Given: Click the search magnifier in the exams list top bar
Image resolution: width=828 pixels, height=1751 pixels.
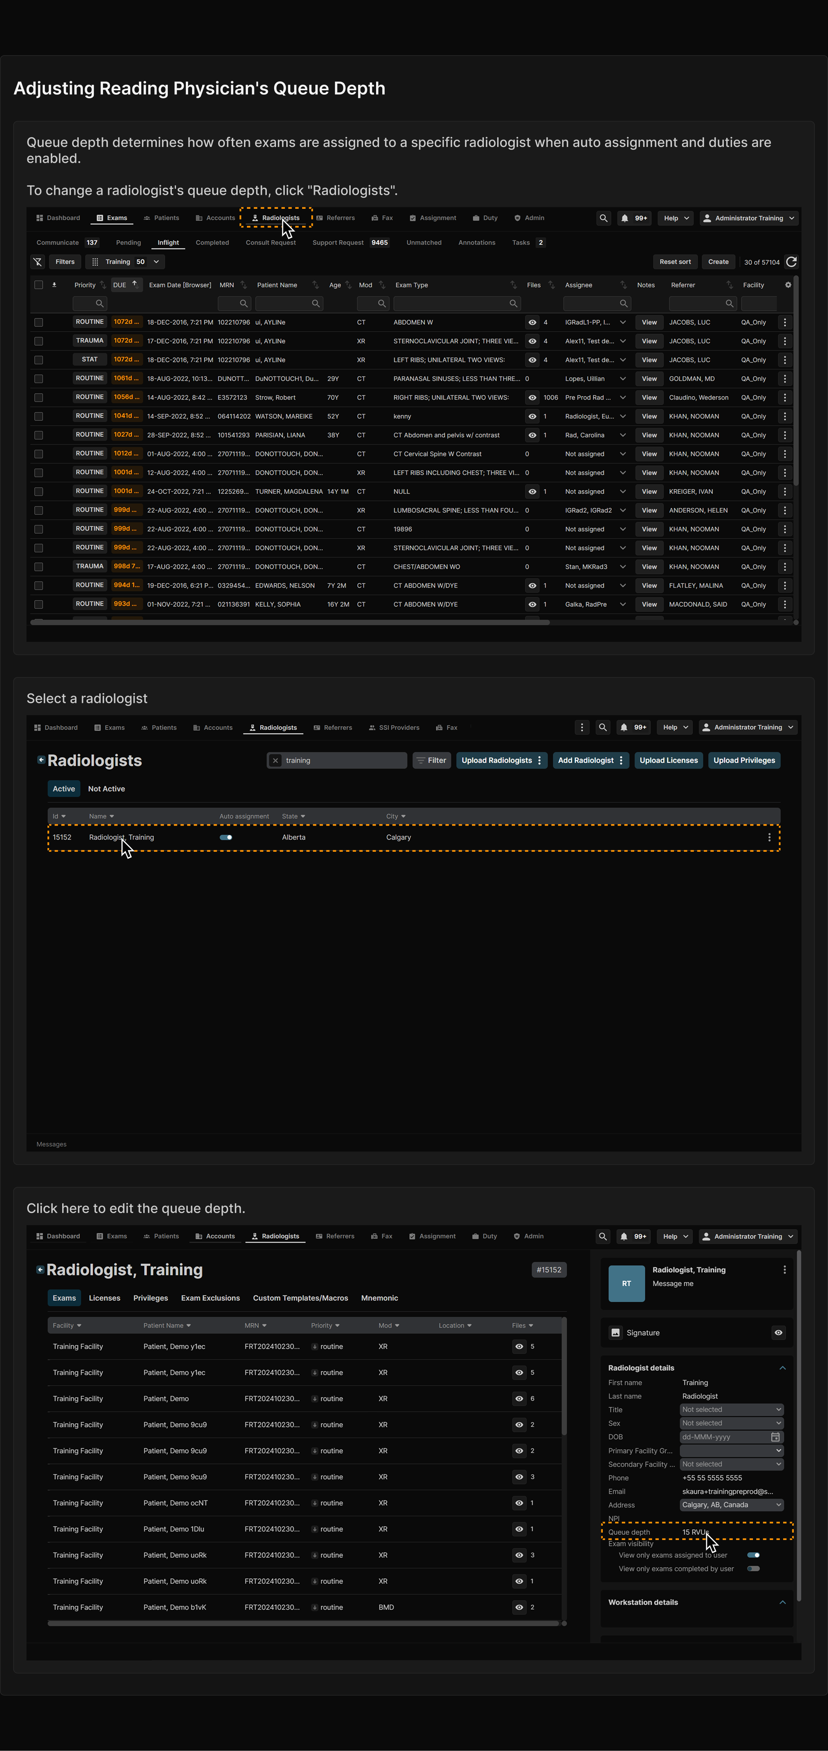Looking at the screenshot, I should click(x=603, y=218).
